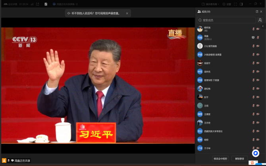This screenshot has width=266, height=166.
Task: Click the screen sharing icon for host 周鑫
Action: point(253,37)
